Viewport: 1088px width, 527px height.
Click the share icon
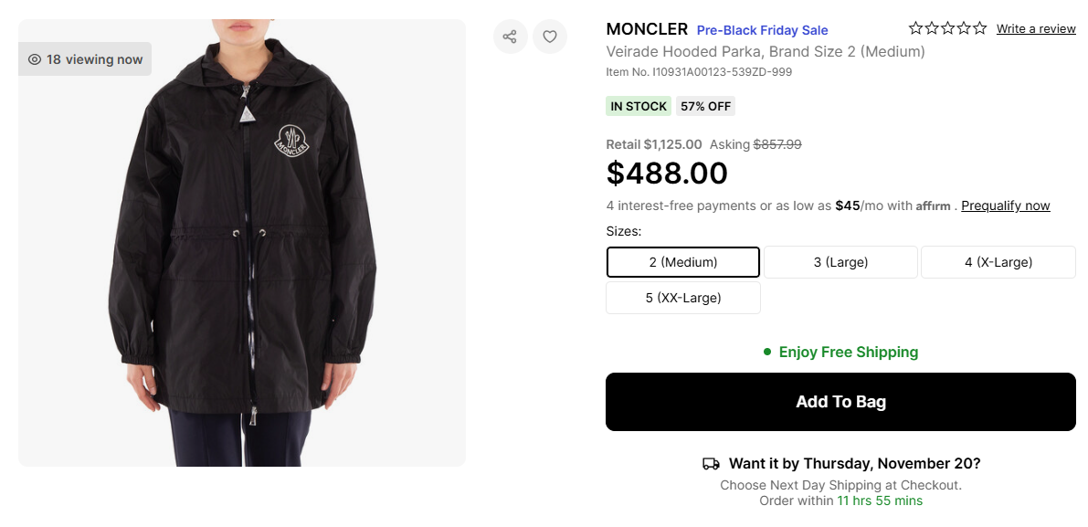(510, 37)
